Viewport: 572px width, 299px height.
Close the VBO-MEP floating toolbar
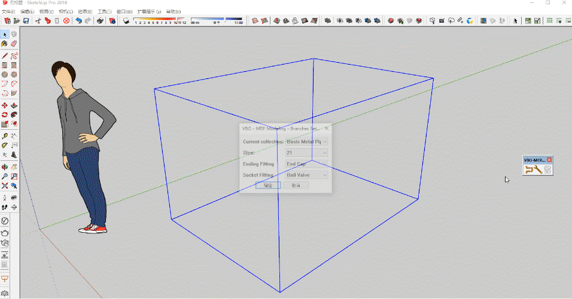pos(549,160)
